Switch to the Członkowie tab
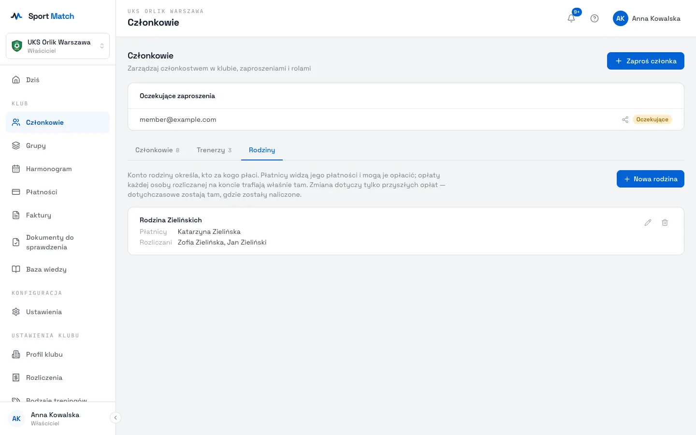 click(x=157, y=150)
